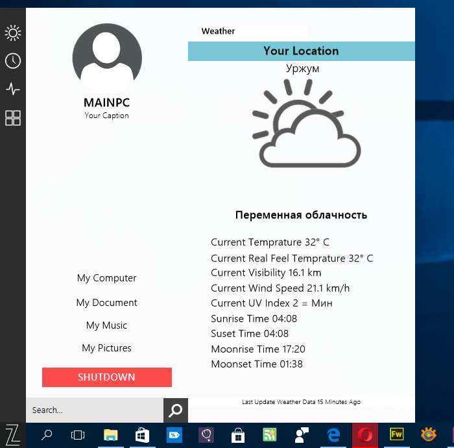Click the Your Location header bar
This screenshot has height=448, width=454.
point(301,51)
